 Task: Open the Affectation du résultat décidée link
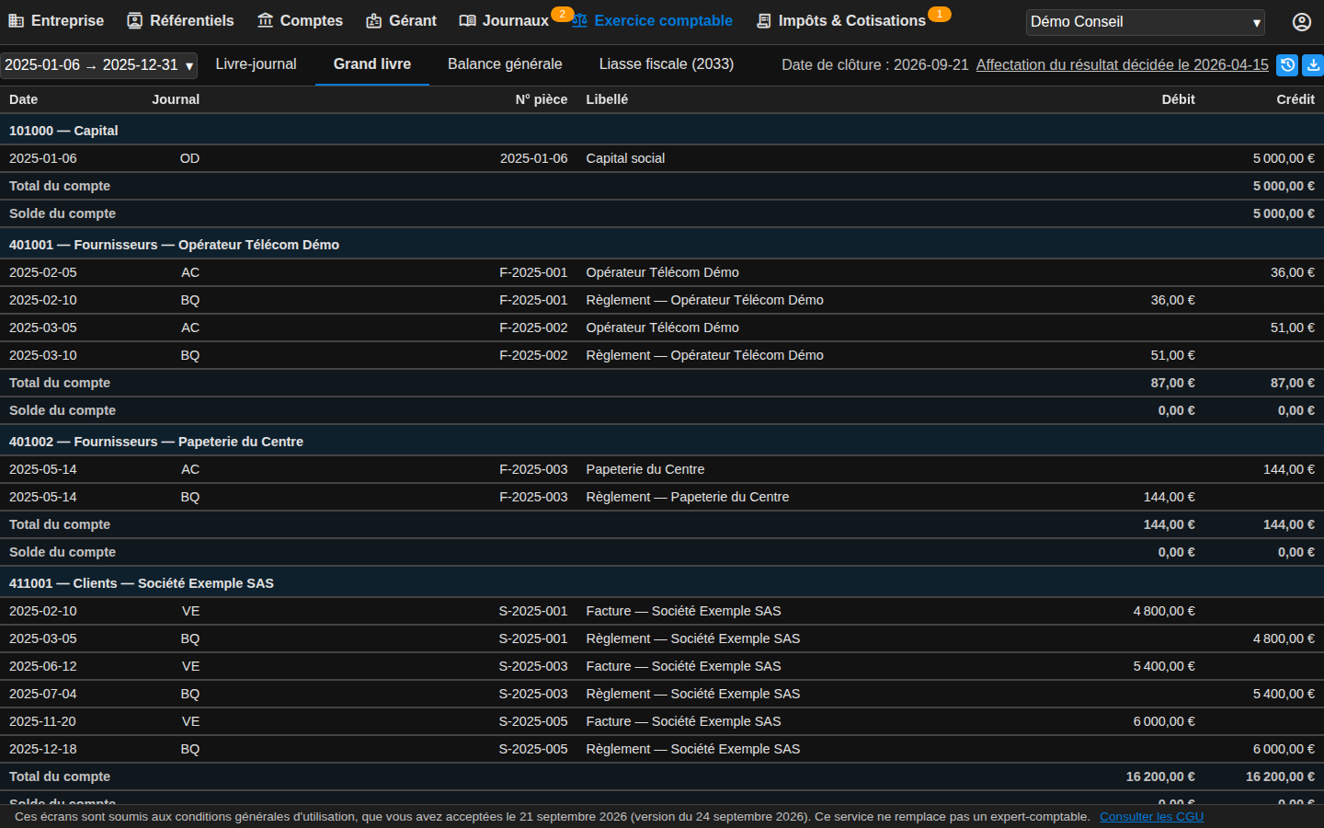coord(1123,65)
